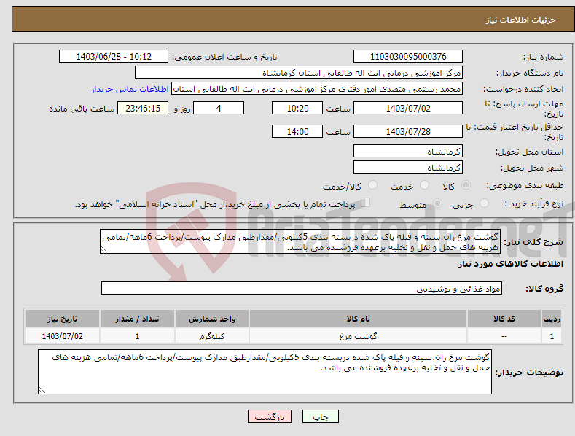Click the چاپ print button
The width and height of the screenshot is (575, 436).
pos(321,417)
